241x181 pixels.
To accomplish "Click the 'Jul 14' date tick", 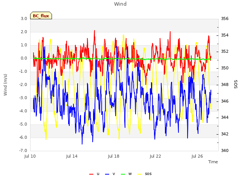I will 72,156.
